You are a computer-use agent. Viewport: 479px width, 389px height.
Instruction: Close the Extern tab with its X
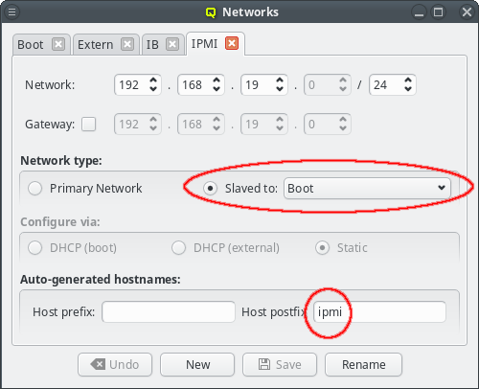pyautogui.click(x=127, y=44)
